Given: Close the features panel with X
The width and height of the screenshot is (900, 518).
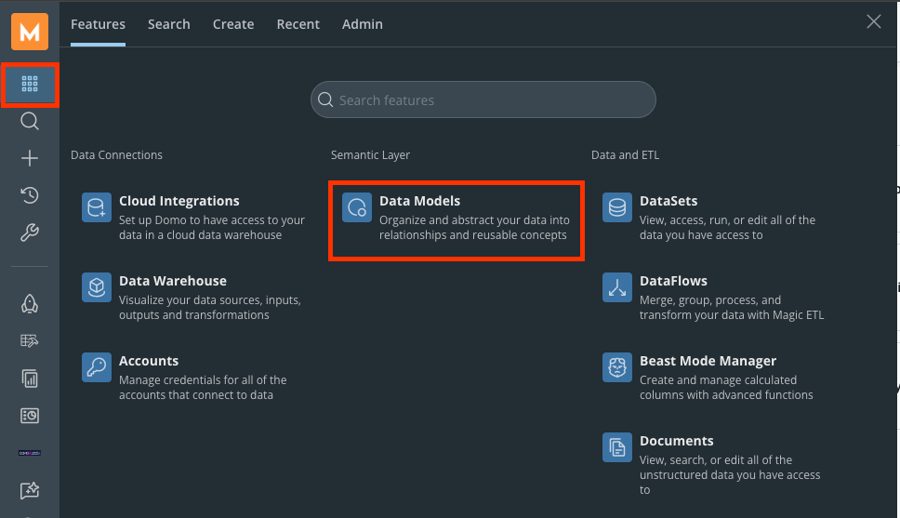Looking at the screenshot, I should point(874,21).
